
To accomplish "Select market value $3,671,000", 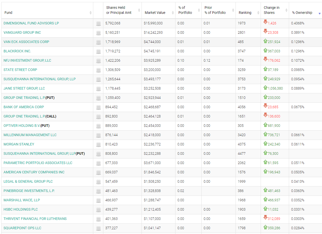I will (152, 163).
